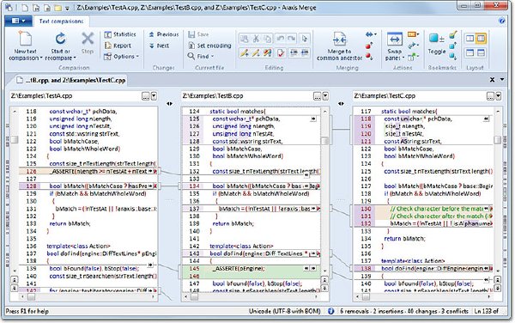Toggle a bookmark with Toggle icon
The height and width of the screenshot is (323, 515).
[x=437, y=40]
